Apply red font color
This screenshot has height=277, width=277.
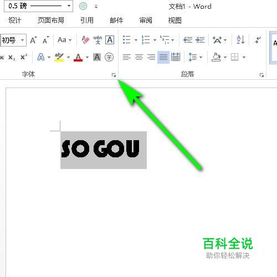pos(78,57)
